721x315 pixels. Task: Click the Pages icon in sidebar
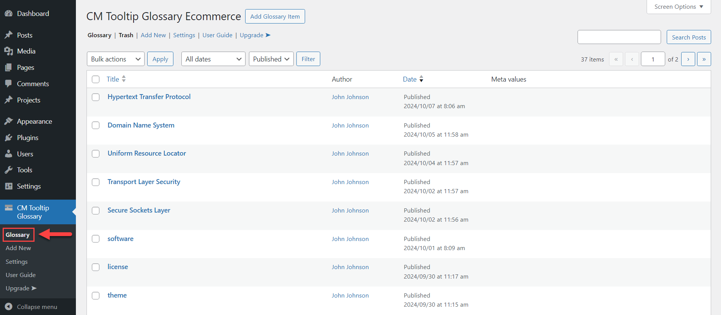tap(8, 68)
